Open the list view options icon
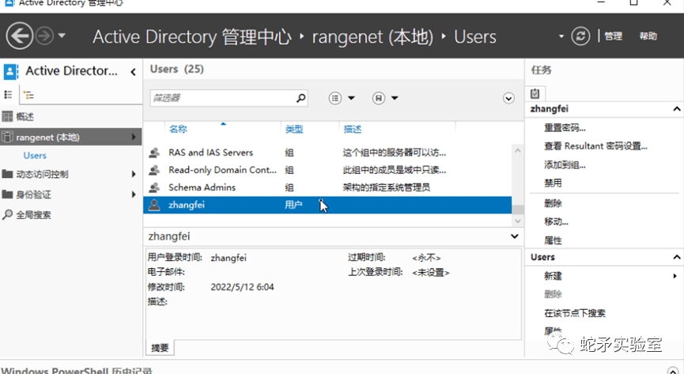The width and height of the screenshot is (684, 374). 335,98
